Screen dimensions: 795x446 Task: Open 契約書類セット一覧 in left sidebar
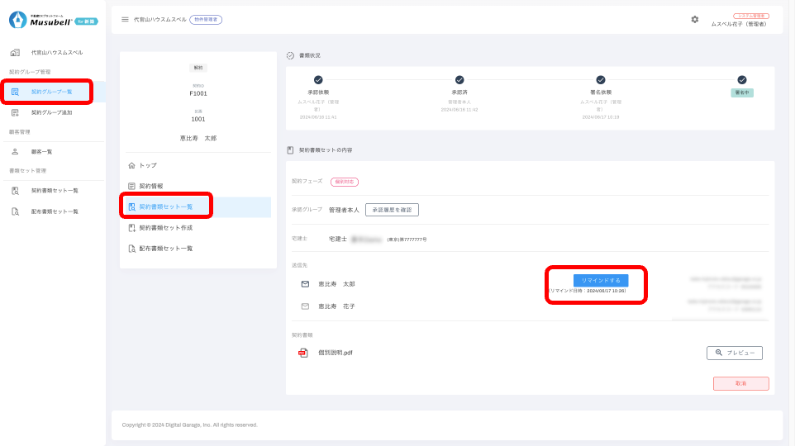click(x=54, y=191)
